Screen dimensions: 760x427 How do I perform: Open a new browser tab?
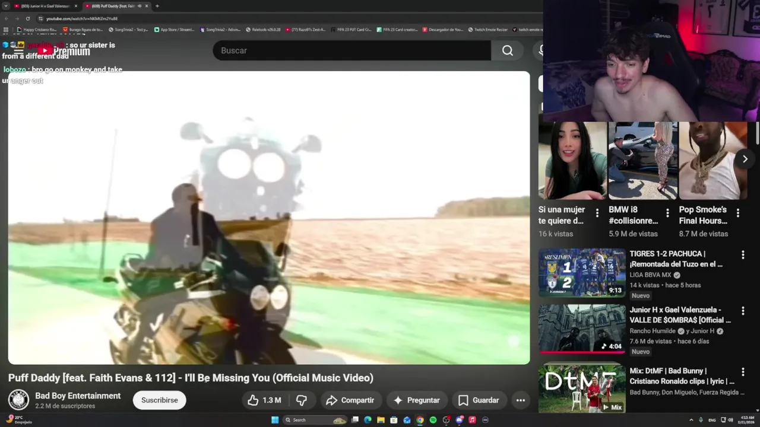click(x=157, y=6)
